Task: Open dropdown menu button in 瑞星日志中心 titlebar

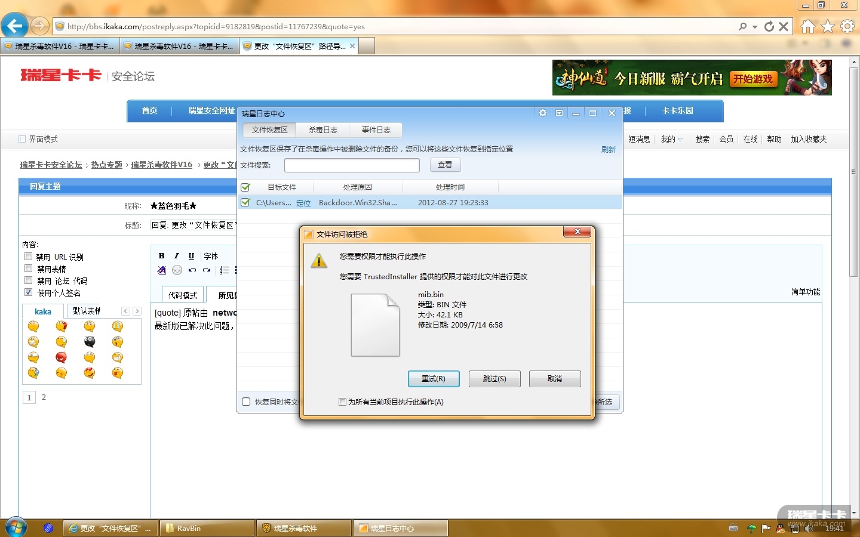Action: click(x=559, y=113)
